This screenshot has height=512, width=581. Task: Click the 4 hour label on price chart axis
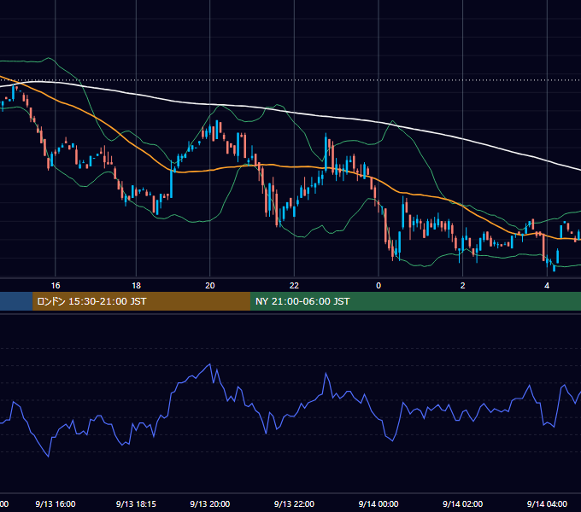coord(547,286)
